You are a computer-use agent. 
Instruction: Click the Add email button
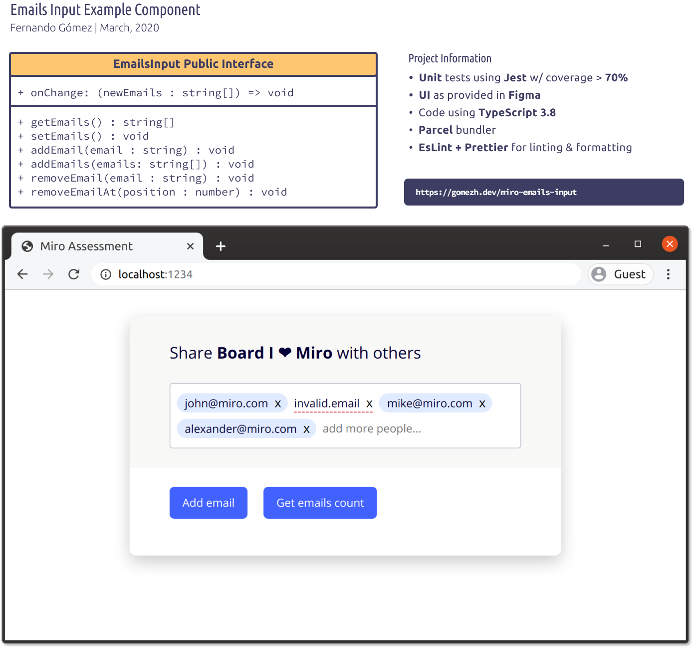tap(208, 503)
